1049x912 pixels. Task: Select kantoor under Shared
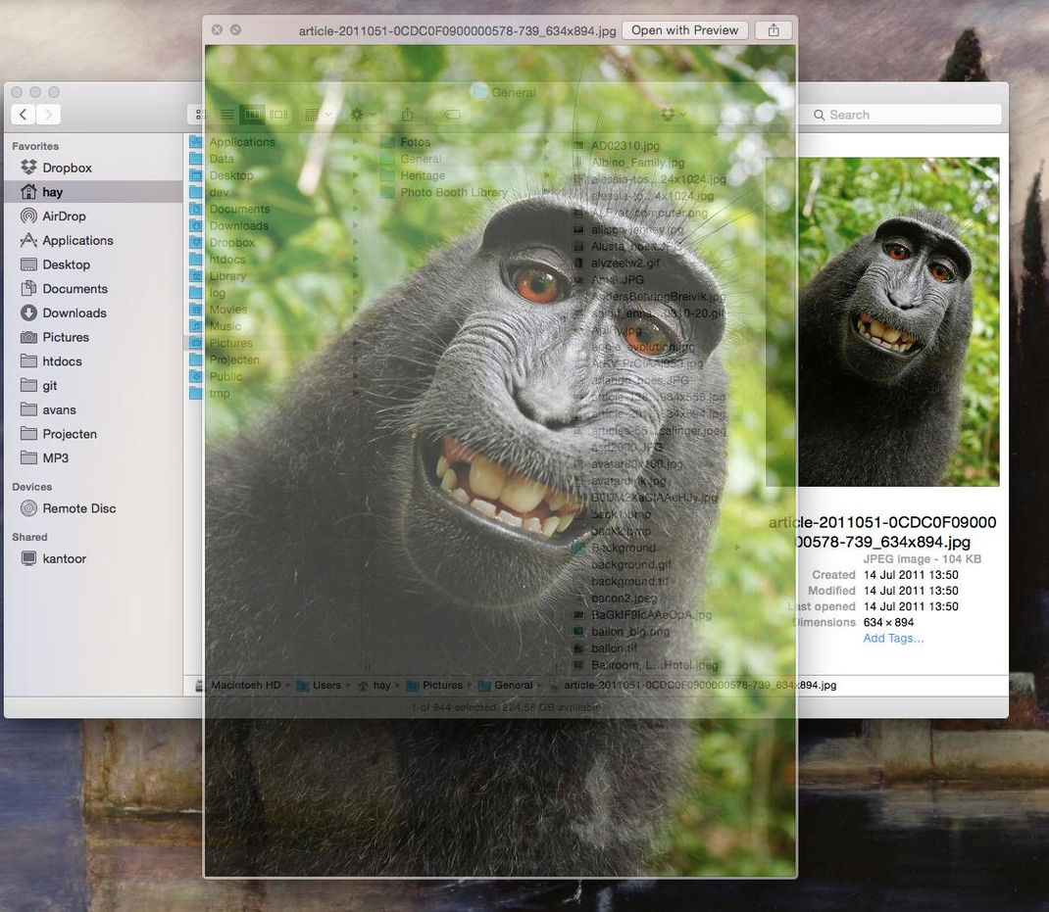(93, 558)
